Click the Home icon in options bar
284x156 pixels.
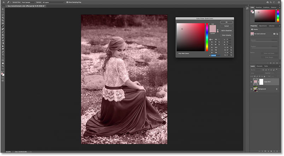click(4, 2)
